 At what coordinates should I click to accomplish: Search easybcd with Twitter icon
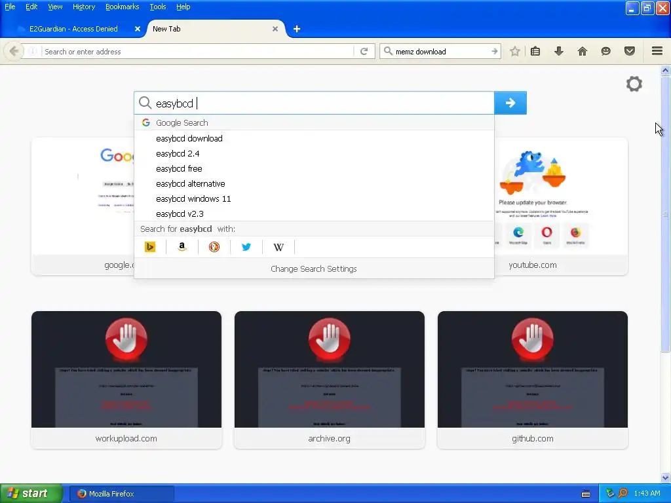(x=246, y=247)
